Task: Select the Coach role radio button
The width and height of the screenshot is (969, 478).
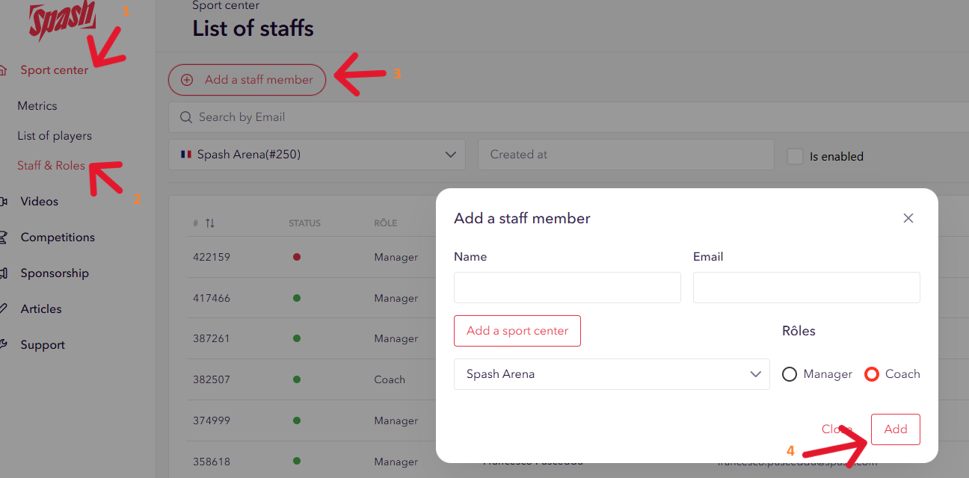Action: [x=871, y=374]
